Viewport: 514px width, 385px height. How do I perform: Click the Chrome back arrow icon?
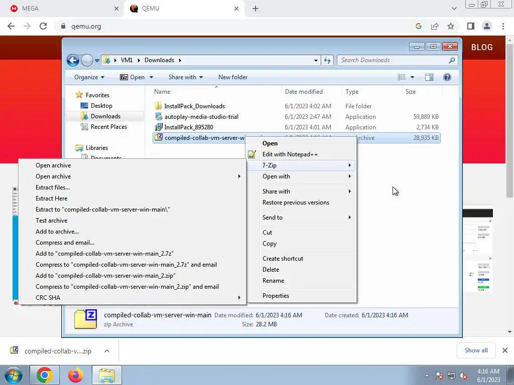pyautogui.click(x=11, y=26)
